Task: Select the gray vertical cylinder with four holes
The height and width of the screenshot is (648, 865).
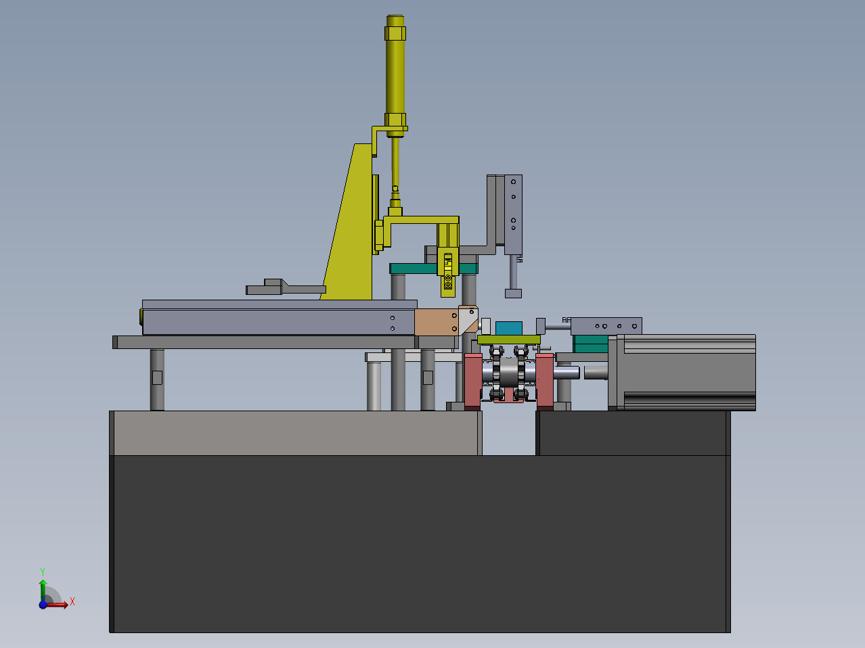Action: pos(514,214)
